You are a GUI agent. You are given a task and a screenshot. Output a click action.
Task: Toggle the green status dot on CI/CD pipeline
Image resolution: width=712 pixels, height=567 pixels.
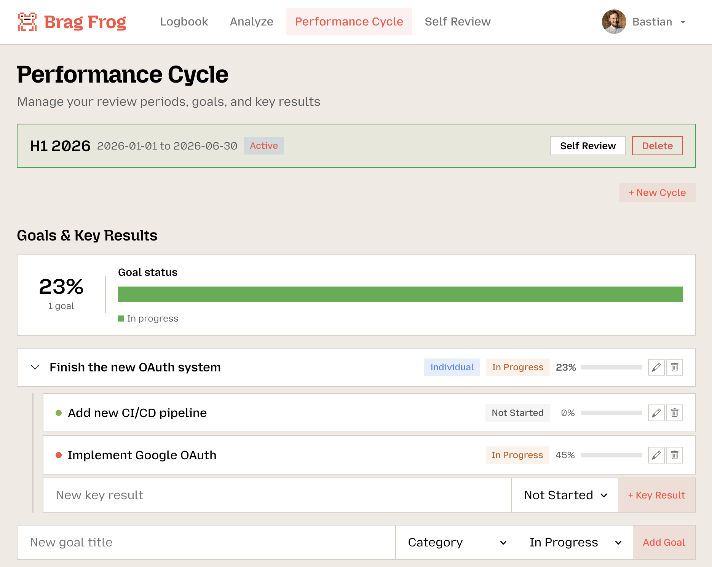[x=59, y=413]
